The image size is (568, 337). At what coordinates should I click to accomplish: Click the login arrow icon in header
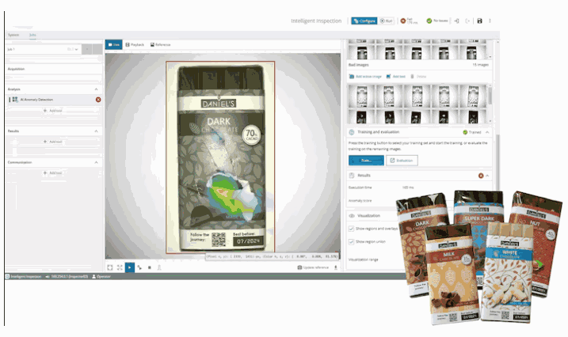[457, 21]
